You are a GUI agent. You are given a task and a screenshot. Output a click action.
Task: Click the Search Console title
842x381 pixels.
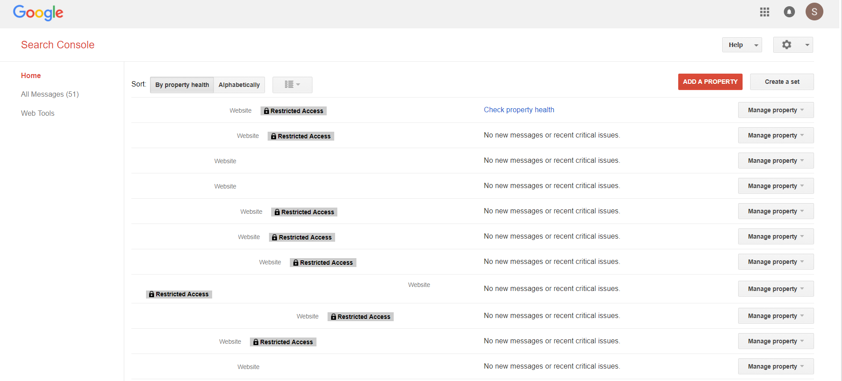click(58, 45)
